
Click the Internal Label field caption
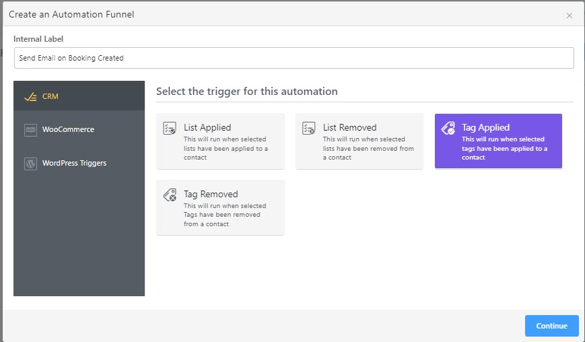coord(38,39)
